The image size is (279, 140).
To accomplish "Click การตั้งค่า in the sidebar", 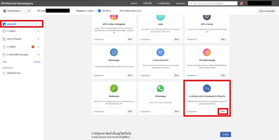I will pyautogui.click(x=12, y=31).
